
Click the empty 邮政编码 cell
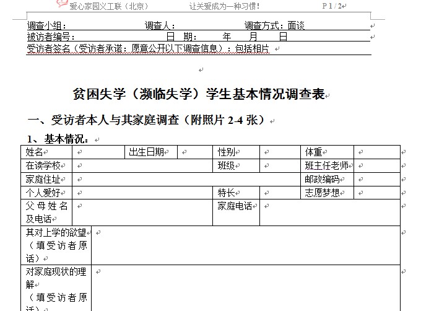click(376, 180)
